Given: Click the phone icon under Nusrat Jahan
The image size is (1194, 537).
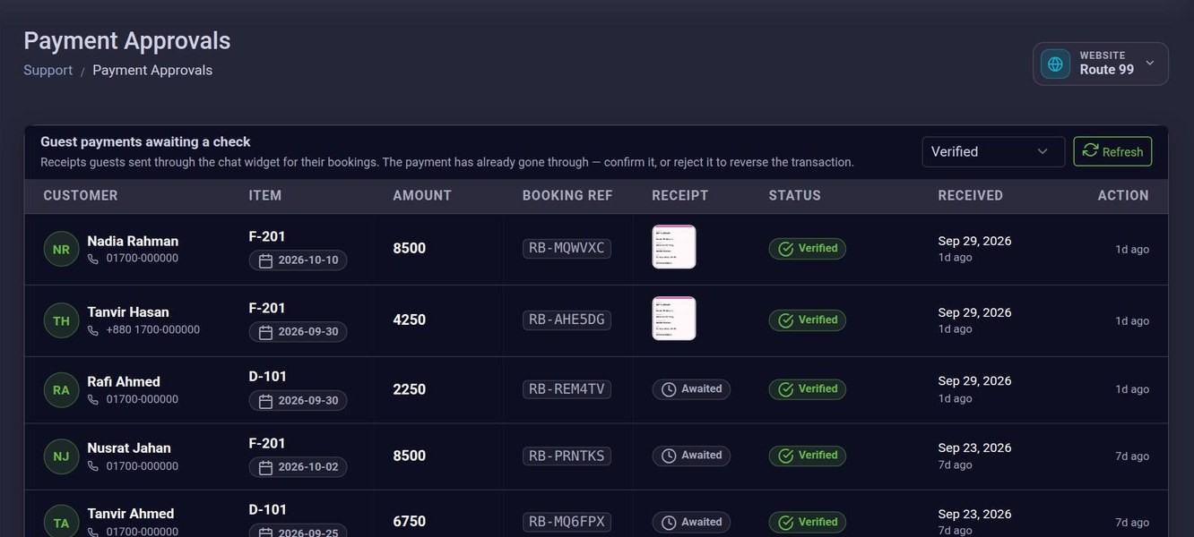Looking at the screenshot, I should point(93,466).
